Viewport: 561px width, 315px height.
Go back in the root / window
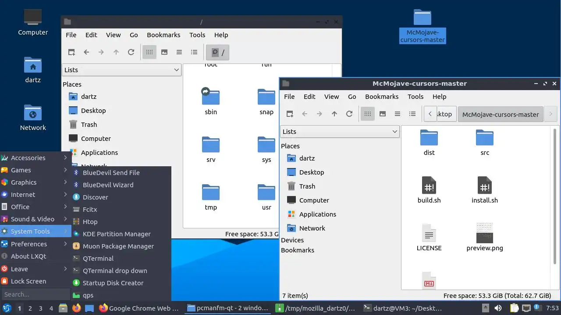pos(86,52)
